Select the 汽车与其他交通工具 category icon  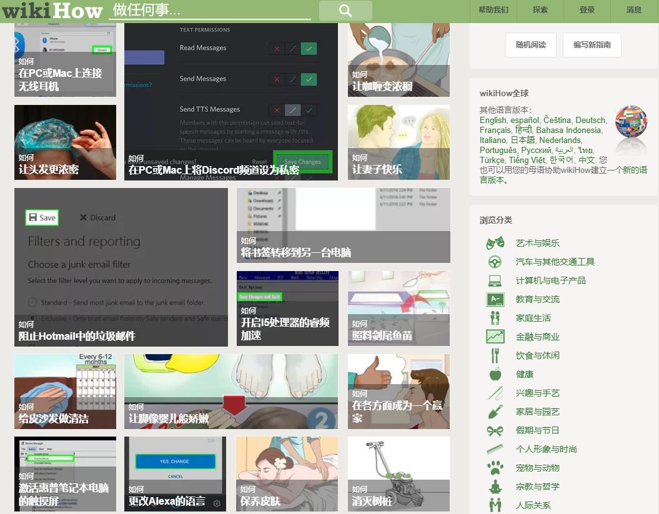point(496,262)
